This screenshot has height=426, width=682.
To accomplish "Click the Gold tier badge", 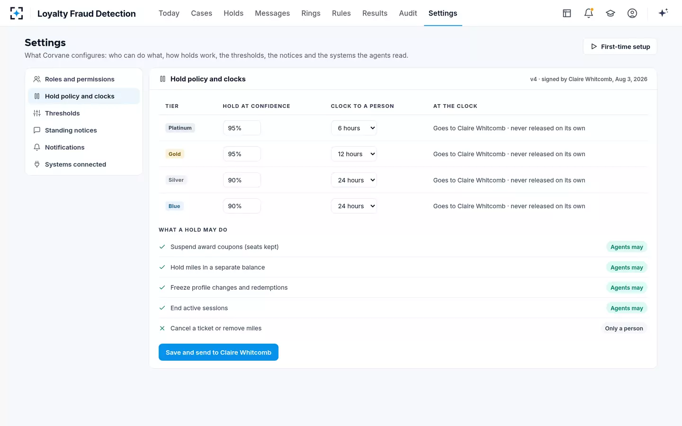I will click(175, 154).
